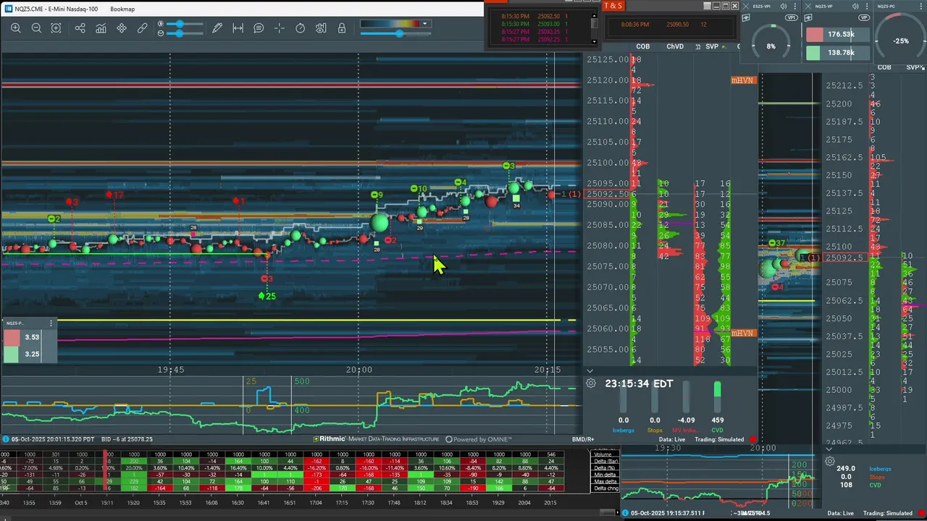
Task: Click the T & S window title
Action: (613, 6)
